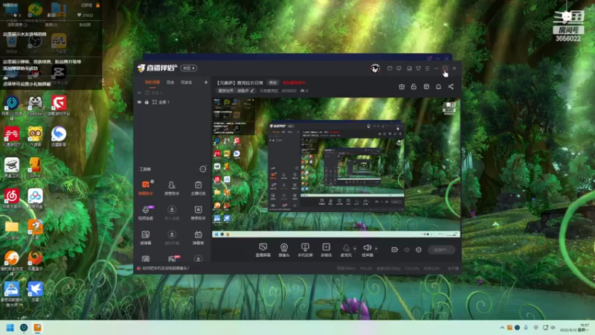595x335 pixels.
Task: Switch to 双击 scene tab
Action: click(170, 83)
